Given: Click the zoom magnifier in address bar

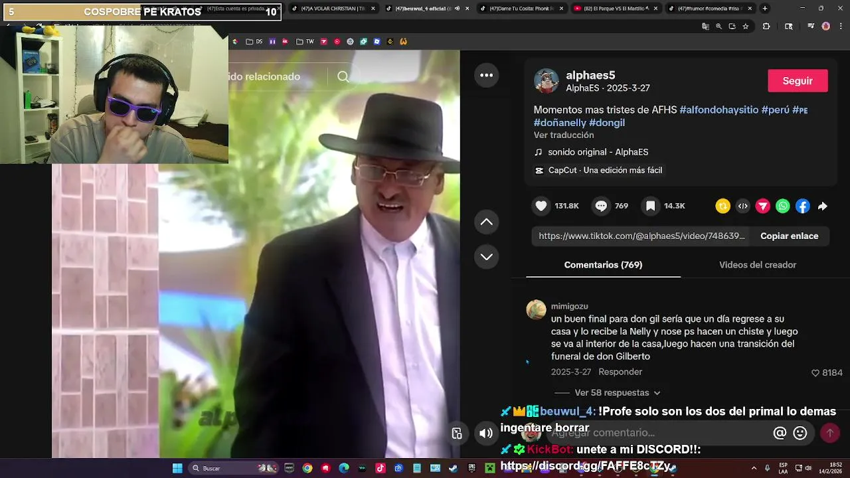Looking at the screenshot, I should coord(719,27).
